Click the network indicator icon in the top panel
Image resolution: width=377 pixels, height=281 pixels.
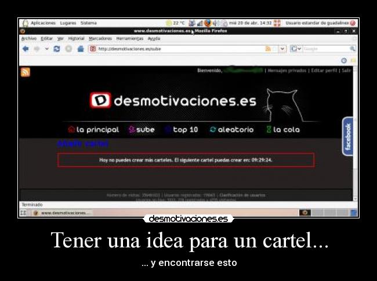pos(200,23)
